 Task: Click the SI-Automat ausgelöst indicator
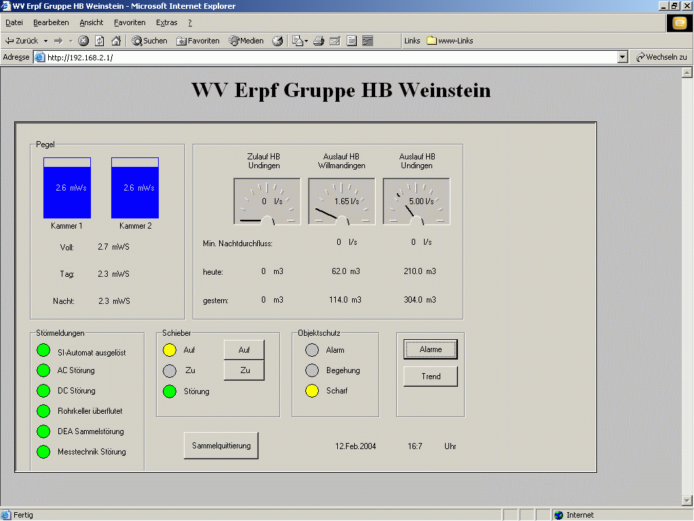click(43, 350)
